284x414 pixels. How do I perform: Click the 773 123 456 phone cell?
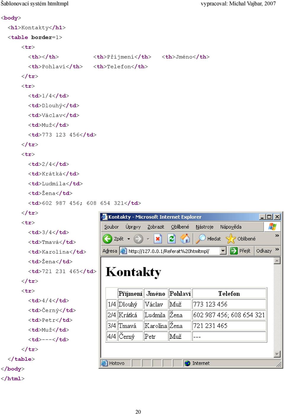tap(229, 304)
